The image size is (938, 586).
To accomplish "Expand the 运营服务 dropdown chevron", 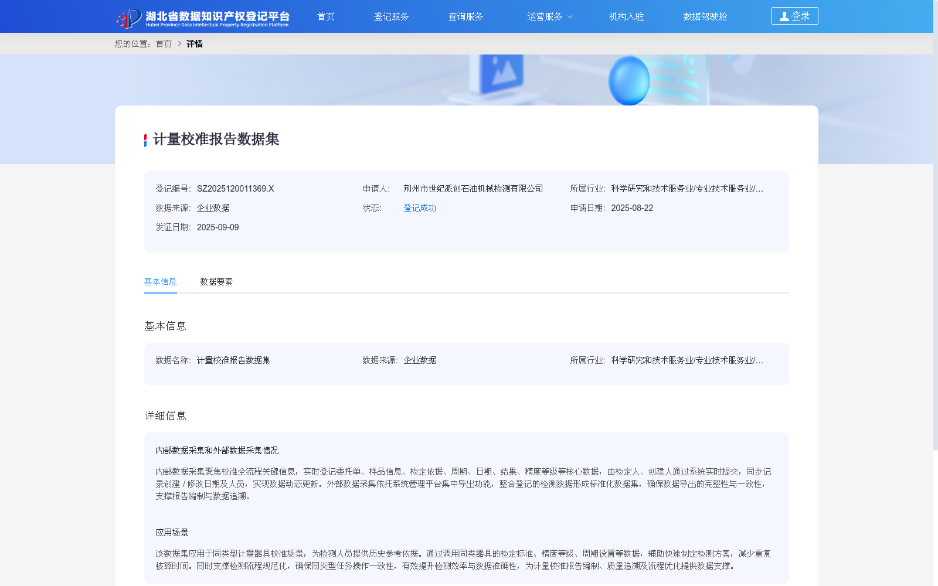I will pos(570,17).
